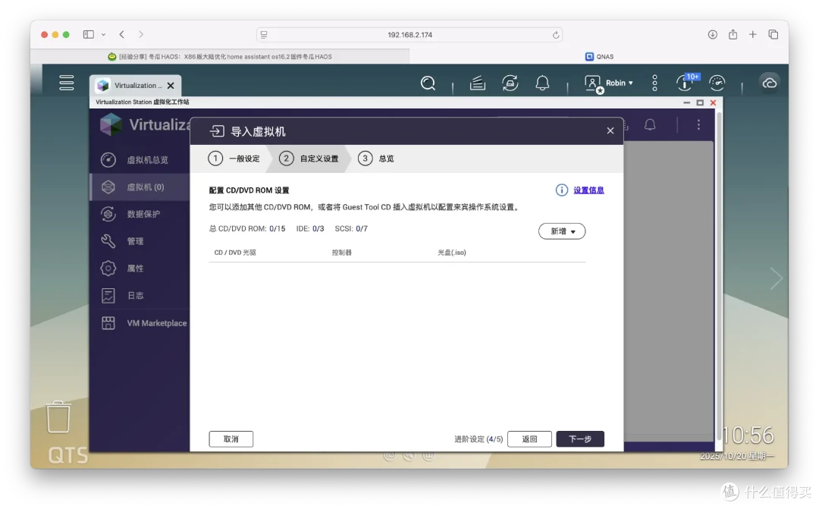Open the QTS more options dots
The height and width of the screenshot is (509, 819).
(654, 83)
